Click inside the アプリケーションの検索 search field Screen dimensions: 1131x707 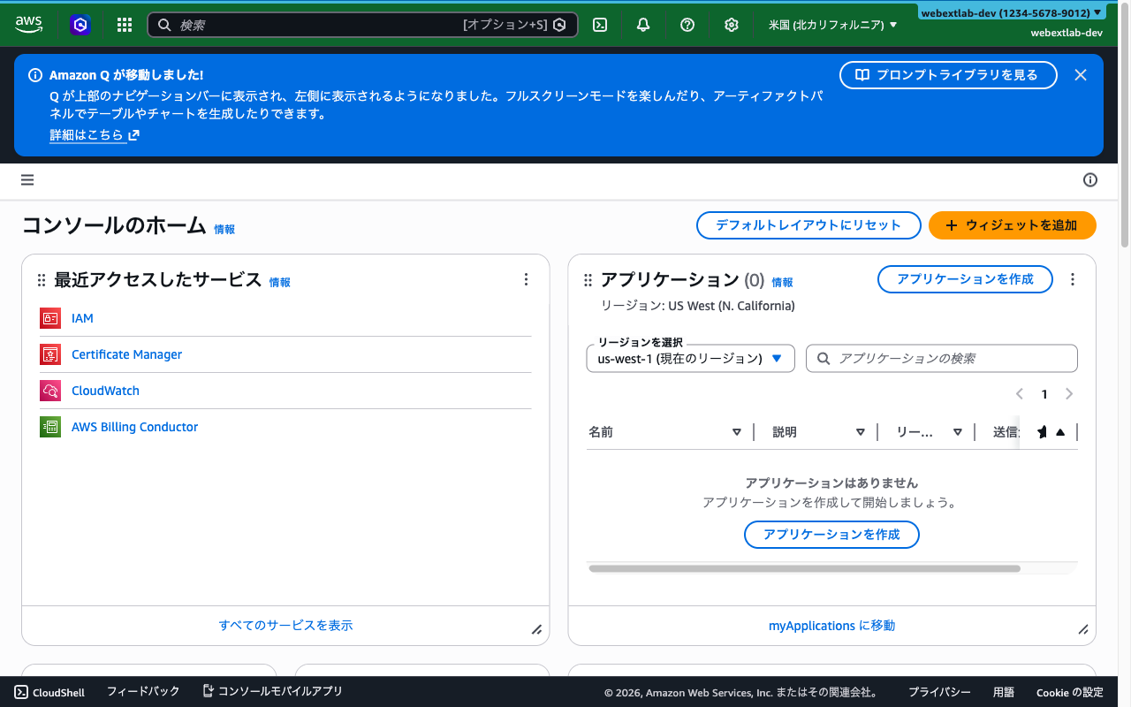[x=941, y=358]
